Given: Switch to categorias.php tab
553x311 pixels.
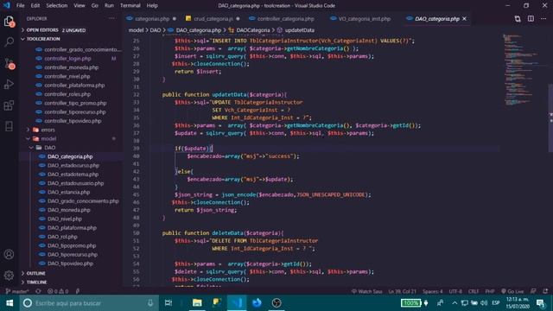Looking at the screenshot, I should coord(152,19).
